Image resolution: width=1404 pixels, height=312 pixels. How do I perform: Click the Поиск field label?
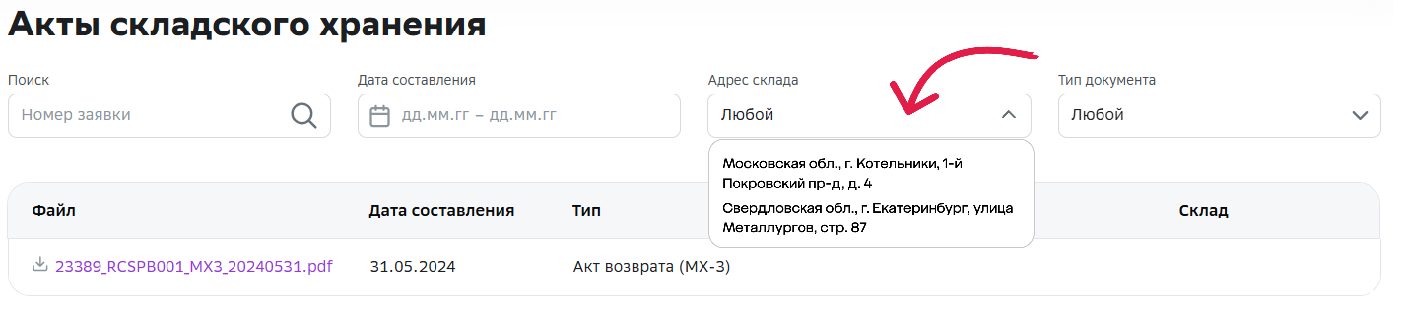pos(29,81)
